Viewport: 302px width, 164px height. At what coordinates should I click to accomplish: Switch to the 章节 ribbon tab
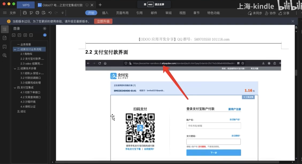point(196,13)
